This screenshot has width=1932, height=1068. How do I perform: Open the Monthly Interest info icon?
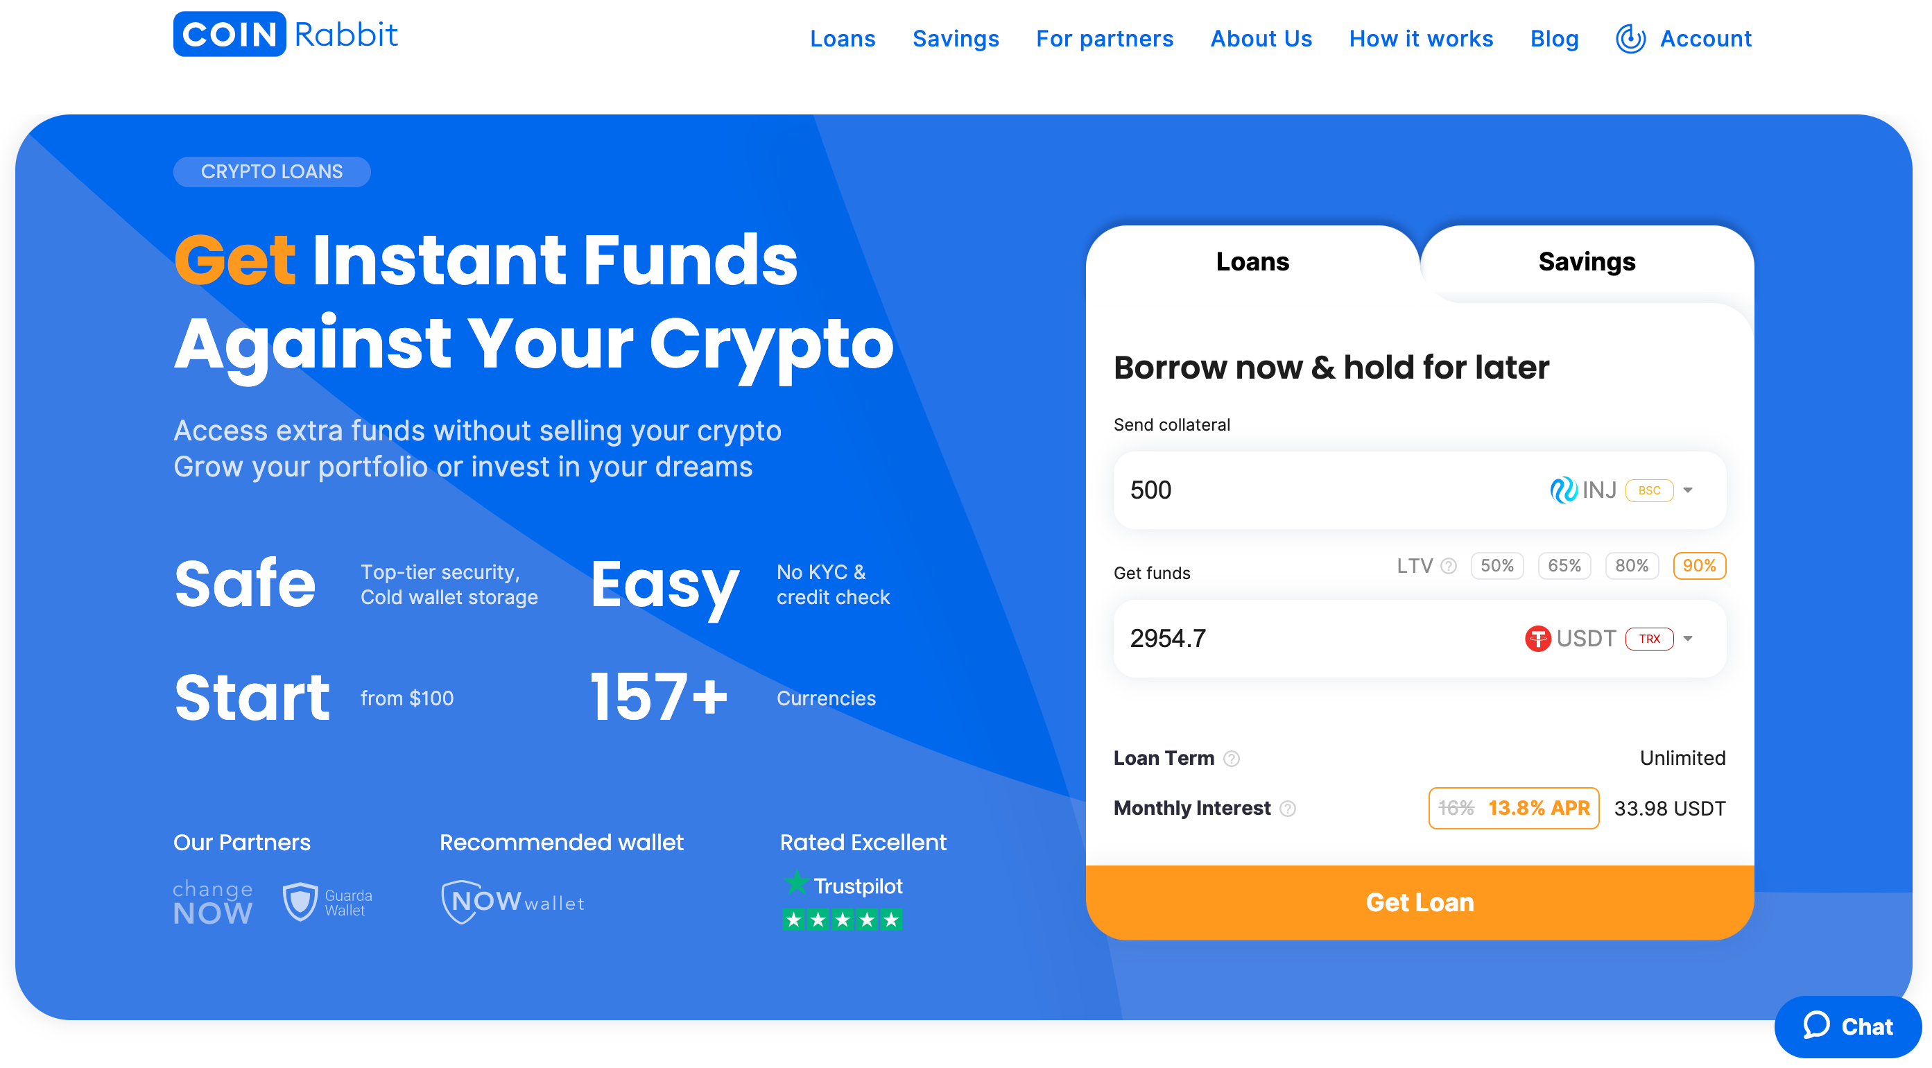point(1288,809)
